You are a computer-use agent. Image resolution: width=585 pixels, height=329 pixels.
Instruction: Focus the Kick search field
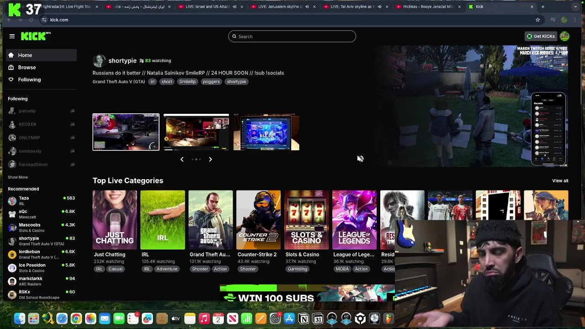(292, 37)
